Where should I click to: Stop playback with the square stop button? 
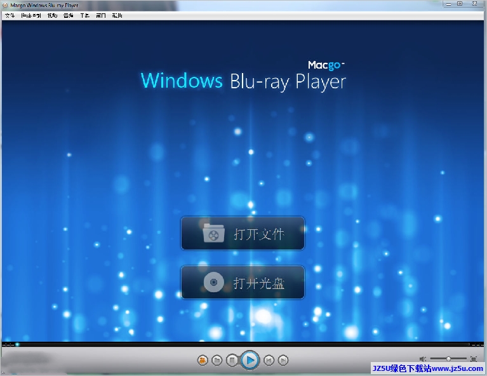tap(232, 360)
